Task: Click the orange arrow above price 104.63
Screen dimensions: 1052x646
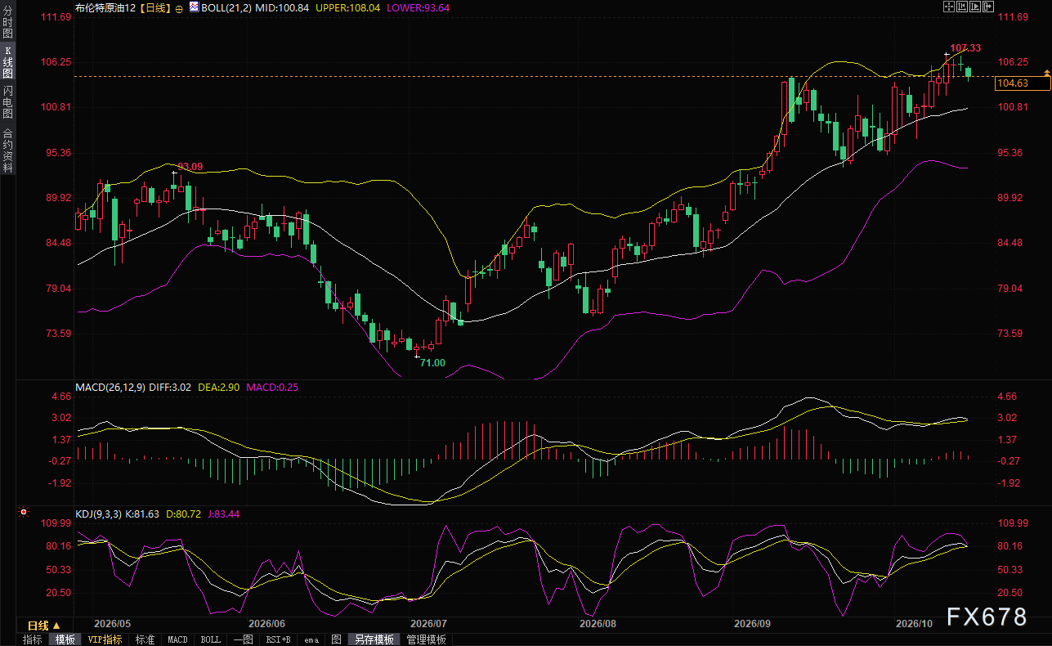Action: point(1046,74)
